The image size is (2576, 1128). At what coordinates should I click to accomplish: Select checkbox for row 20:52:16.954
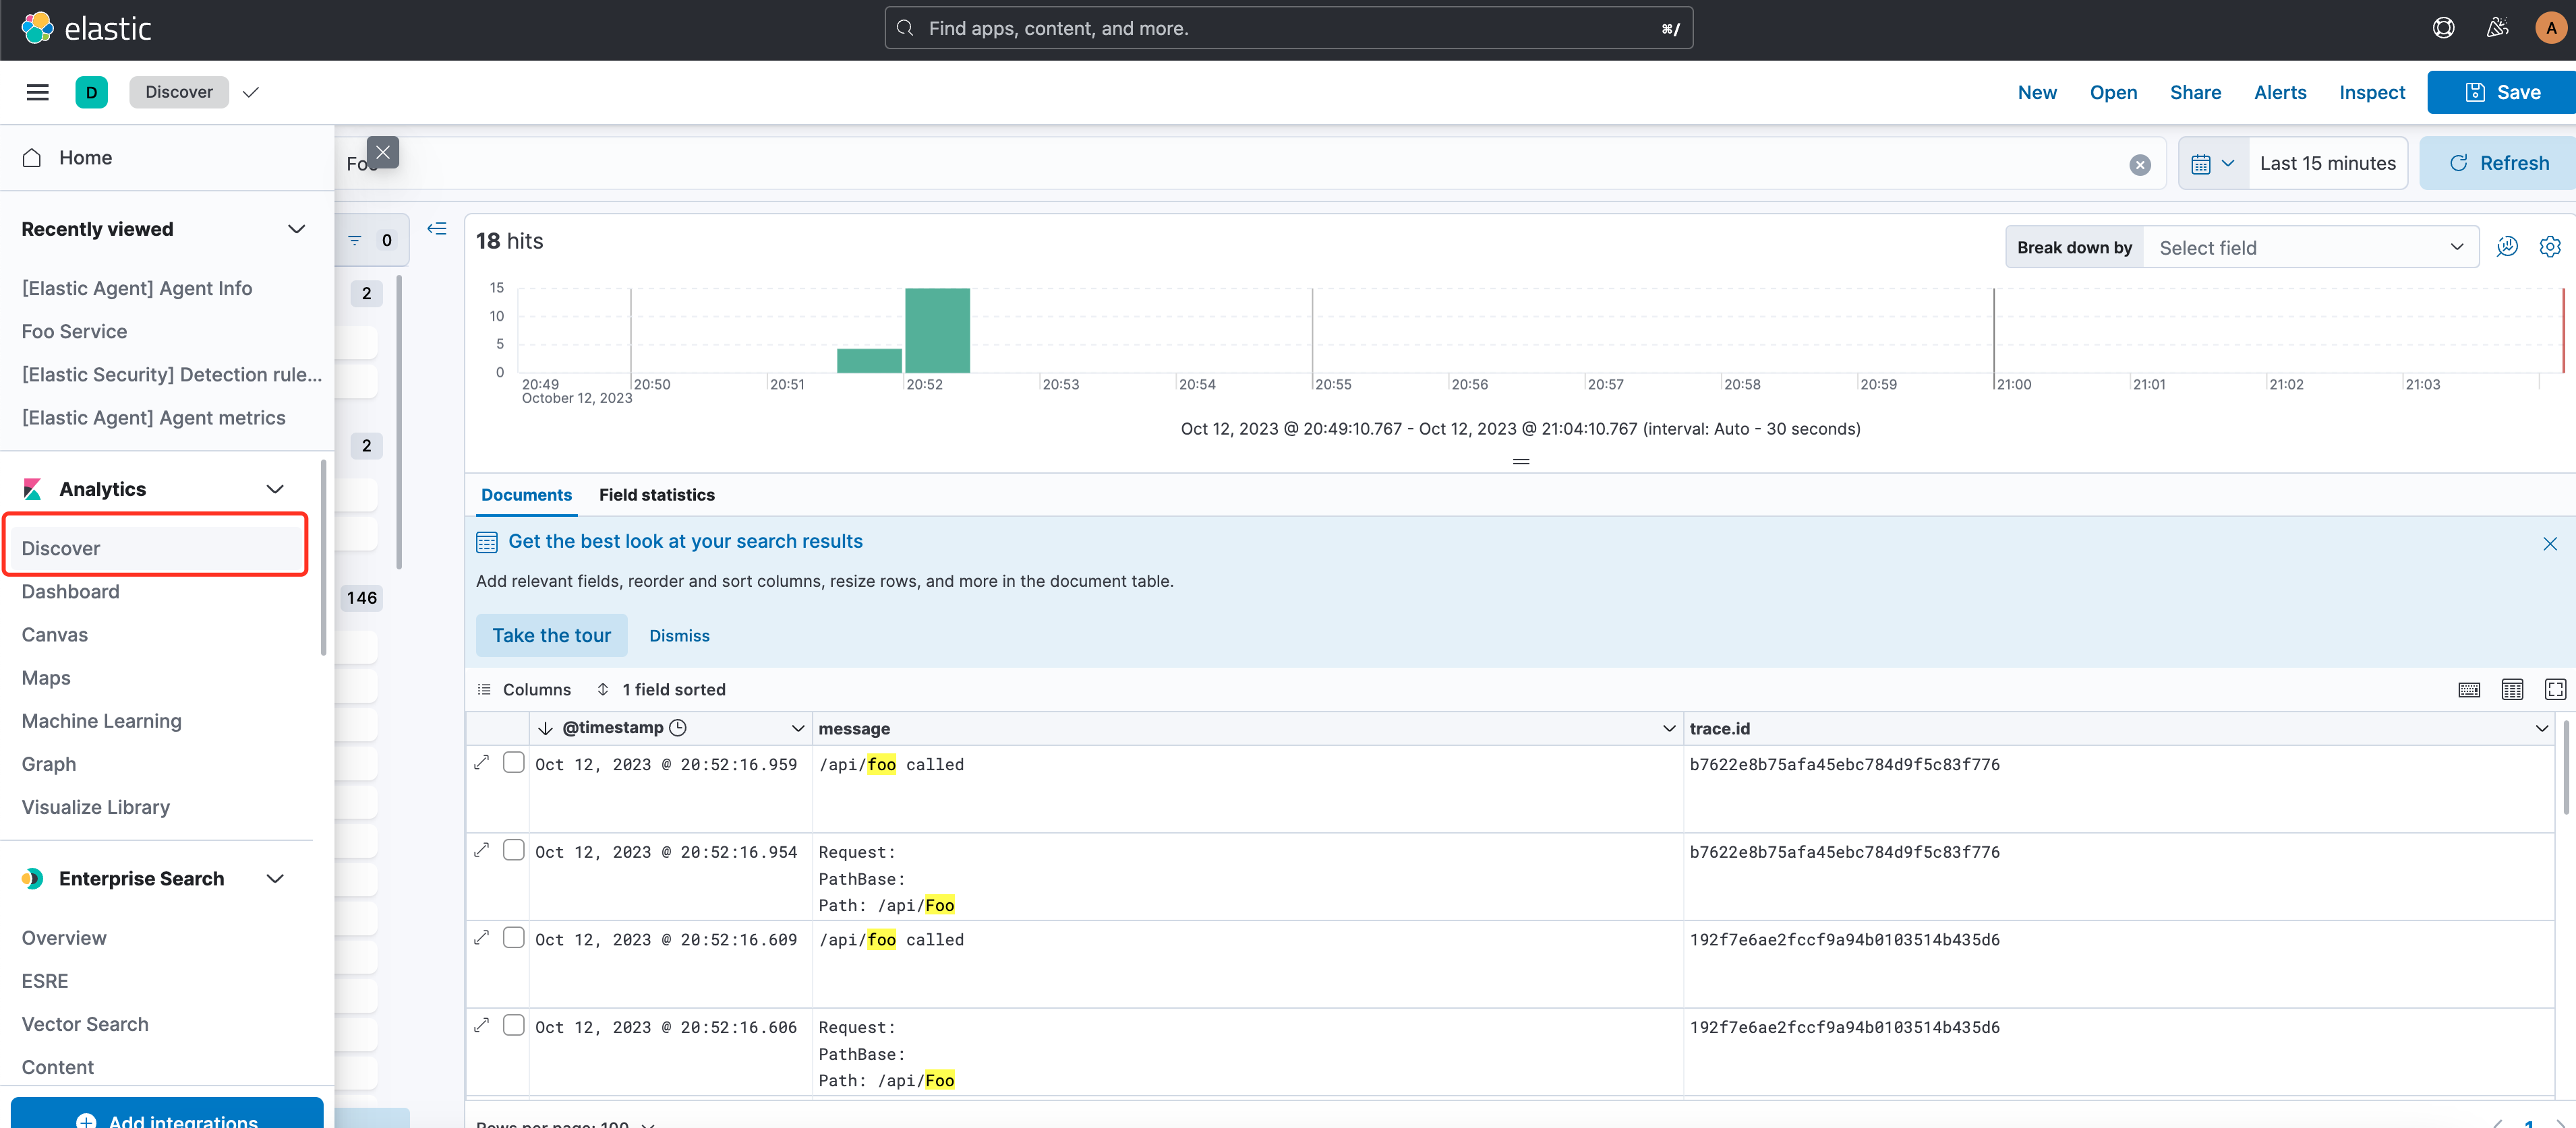point(513,850)
